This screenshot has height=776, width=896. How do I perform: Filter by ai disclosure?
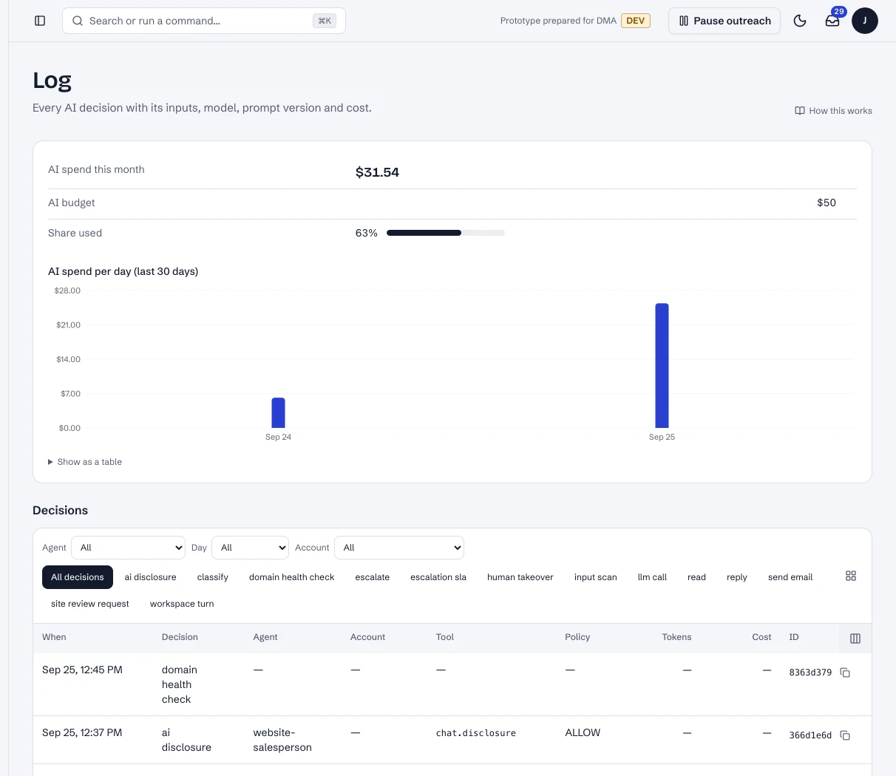(x=151, y=577)
